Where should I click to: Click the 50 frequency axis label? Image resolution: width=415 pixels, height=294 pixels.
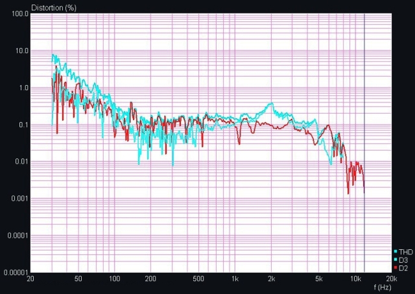pyautogui.click(x=78, y=279)
